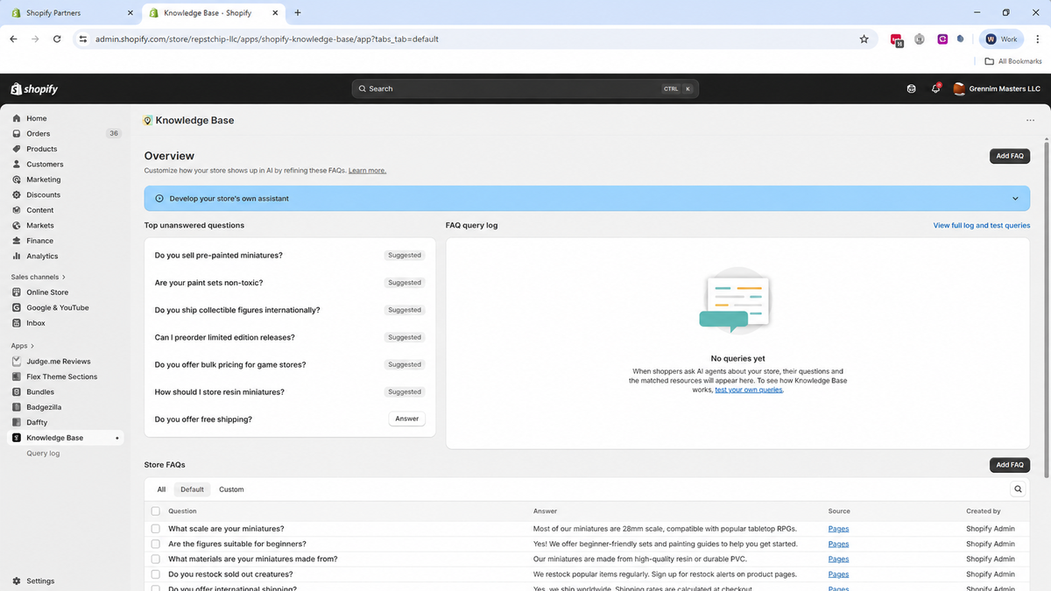Click Answer for the free shipping question
The width and height of the screenshot is (1051, 591).
point(407,419)
